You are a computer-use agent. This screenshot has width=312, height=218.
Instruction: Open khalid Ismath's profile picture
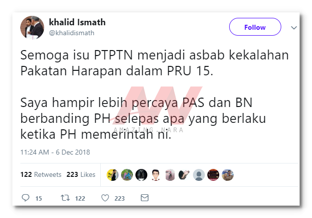click(x=32, y=28)
